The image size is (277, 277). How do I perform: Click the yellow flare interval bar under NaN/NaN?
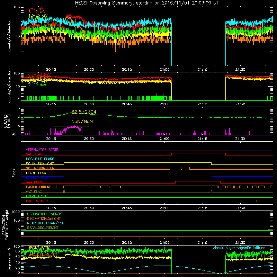coord(71,126)
